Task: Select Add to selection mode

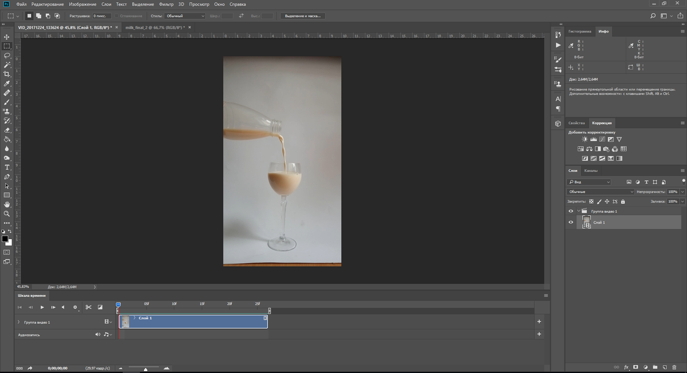Action: pyautogui.click(x=38, y=16)
